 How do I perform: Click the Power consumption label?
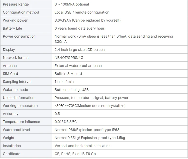coord(19,36)
